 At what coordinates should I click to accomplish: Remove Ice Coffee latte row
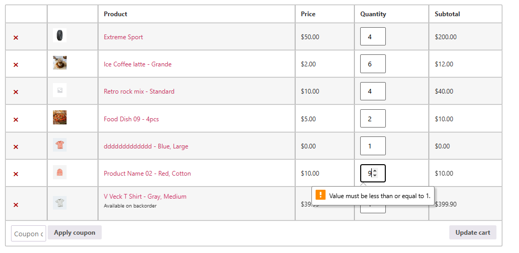click(x=16, y=65)
